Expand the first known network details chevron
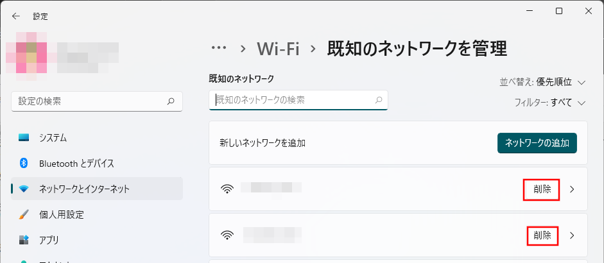 click(572, 189)
